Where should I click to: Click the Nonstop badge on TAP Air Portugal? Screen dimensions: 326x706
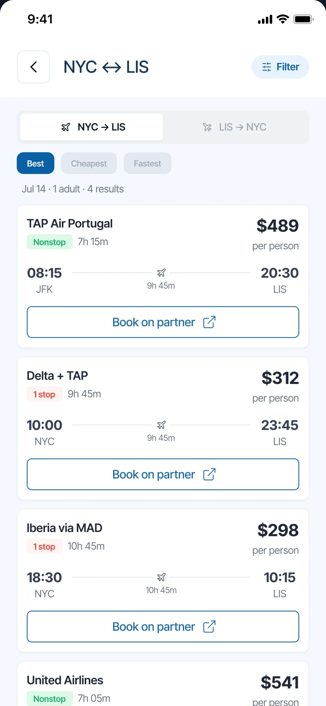point(50,242)
